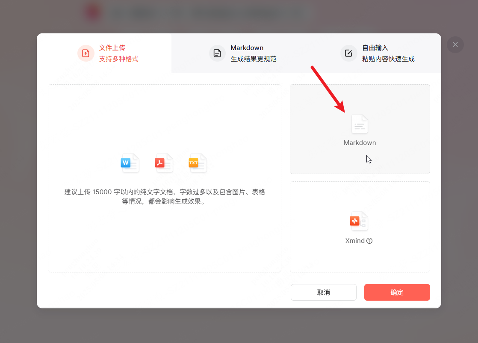
Task: Cancel the dialog via 取消 button
Action: click(x=323, y=292)
